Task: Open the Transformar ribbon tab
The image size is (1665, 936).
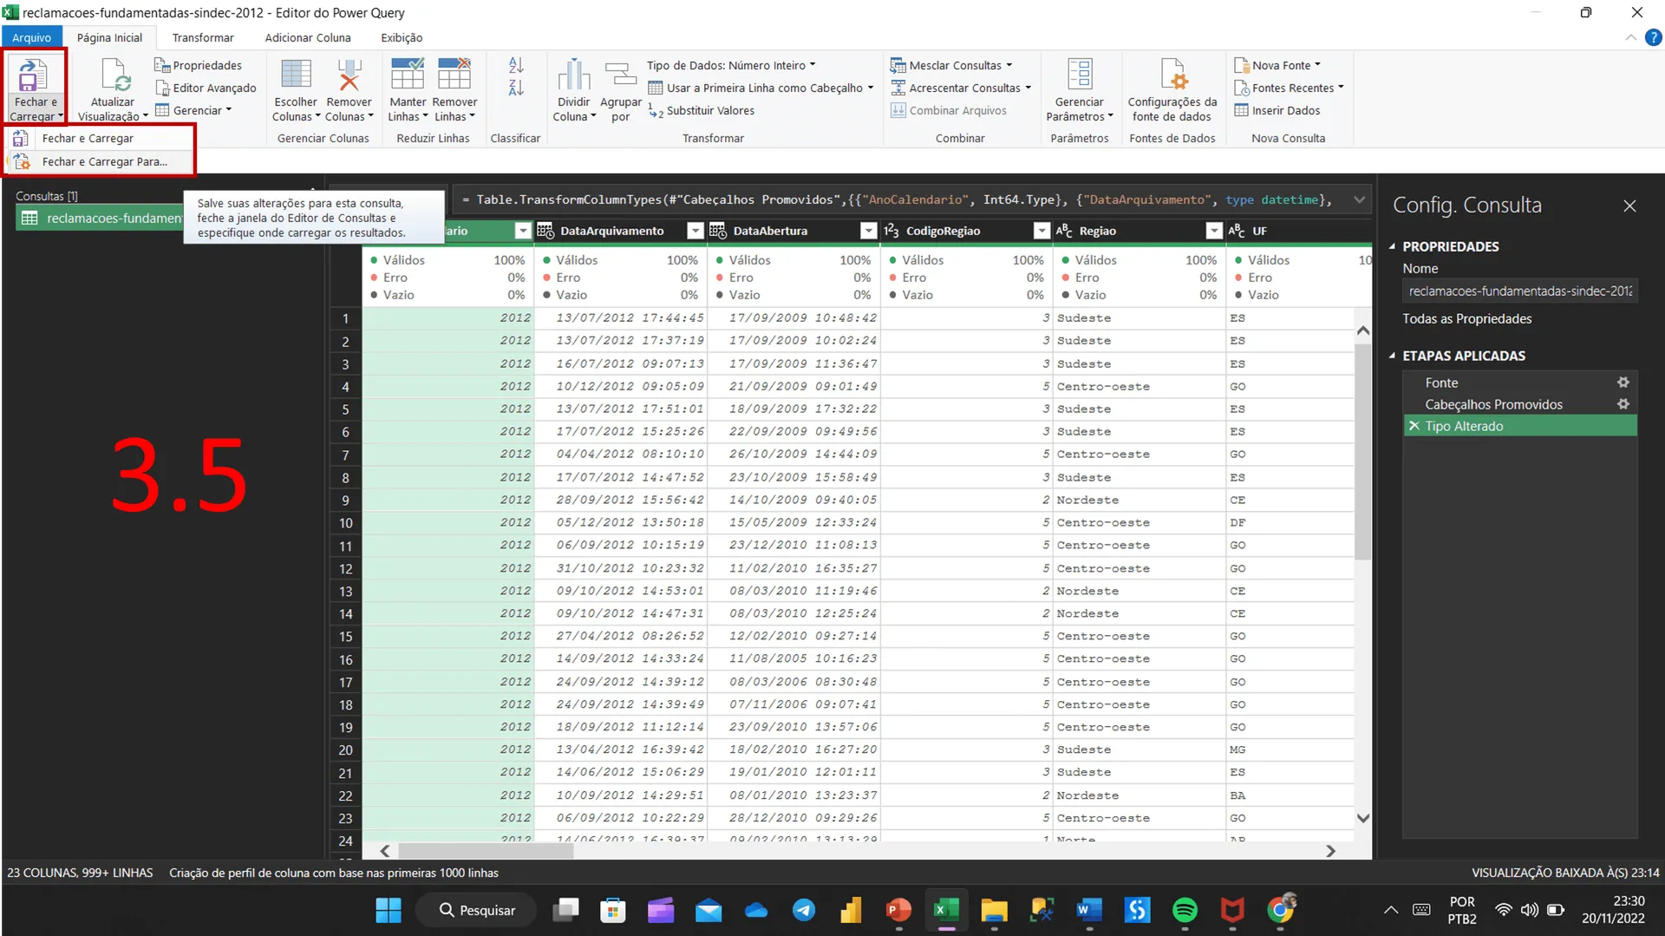Action: coord(202,37)
